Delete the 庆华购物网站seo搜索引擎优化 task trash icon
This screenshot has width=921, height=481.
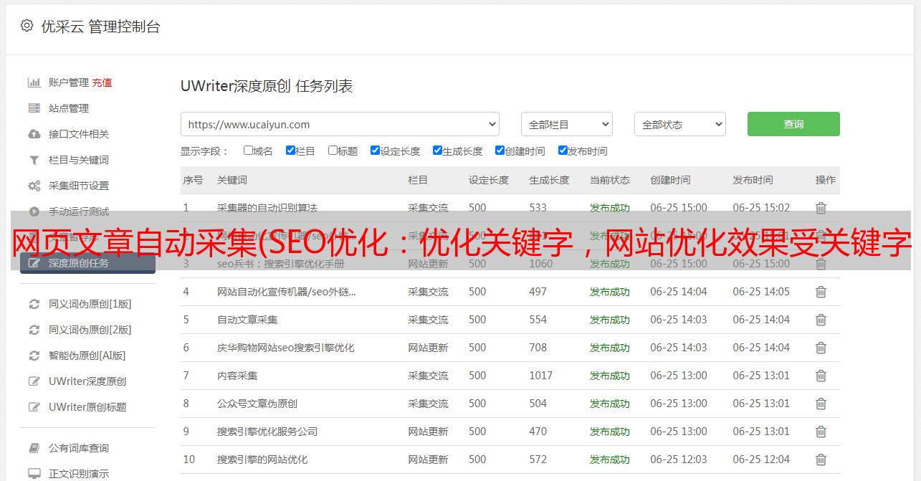click(821, 348)
